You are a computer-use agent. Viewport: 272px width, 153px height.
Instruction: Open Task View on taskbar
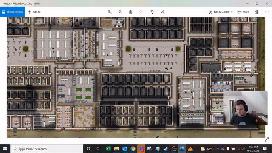pyautogui.click(x=99, y=149)
